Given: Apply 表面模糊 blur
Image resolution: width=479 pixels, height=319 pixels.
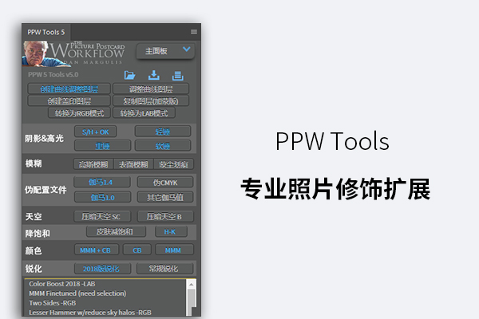Looking at the screenshot, I should [133, 164].
